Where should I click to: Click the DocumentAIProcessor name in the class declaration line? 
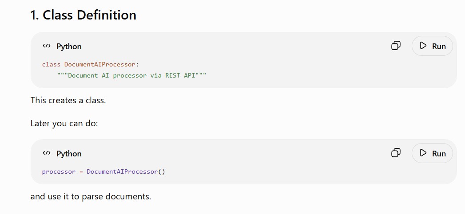pos(99,64)
